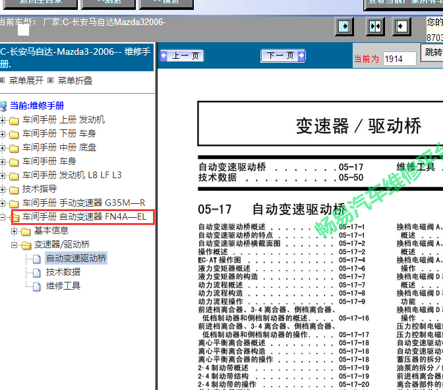Collapse the 变速器/驱动桥 subfolder
The height and width of the screenshot is (390, 443).
(x=14, y=245)
